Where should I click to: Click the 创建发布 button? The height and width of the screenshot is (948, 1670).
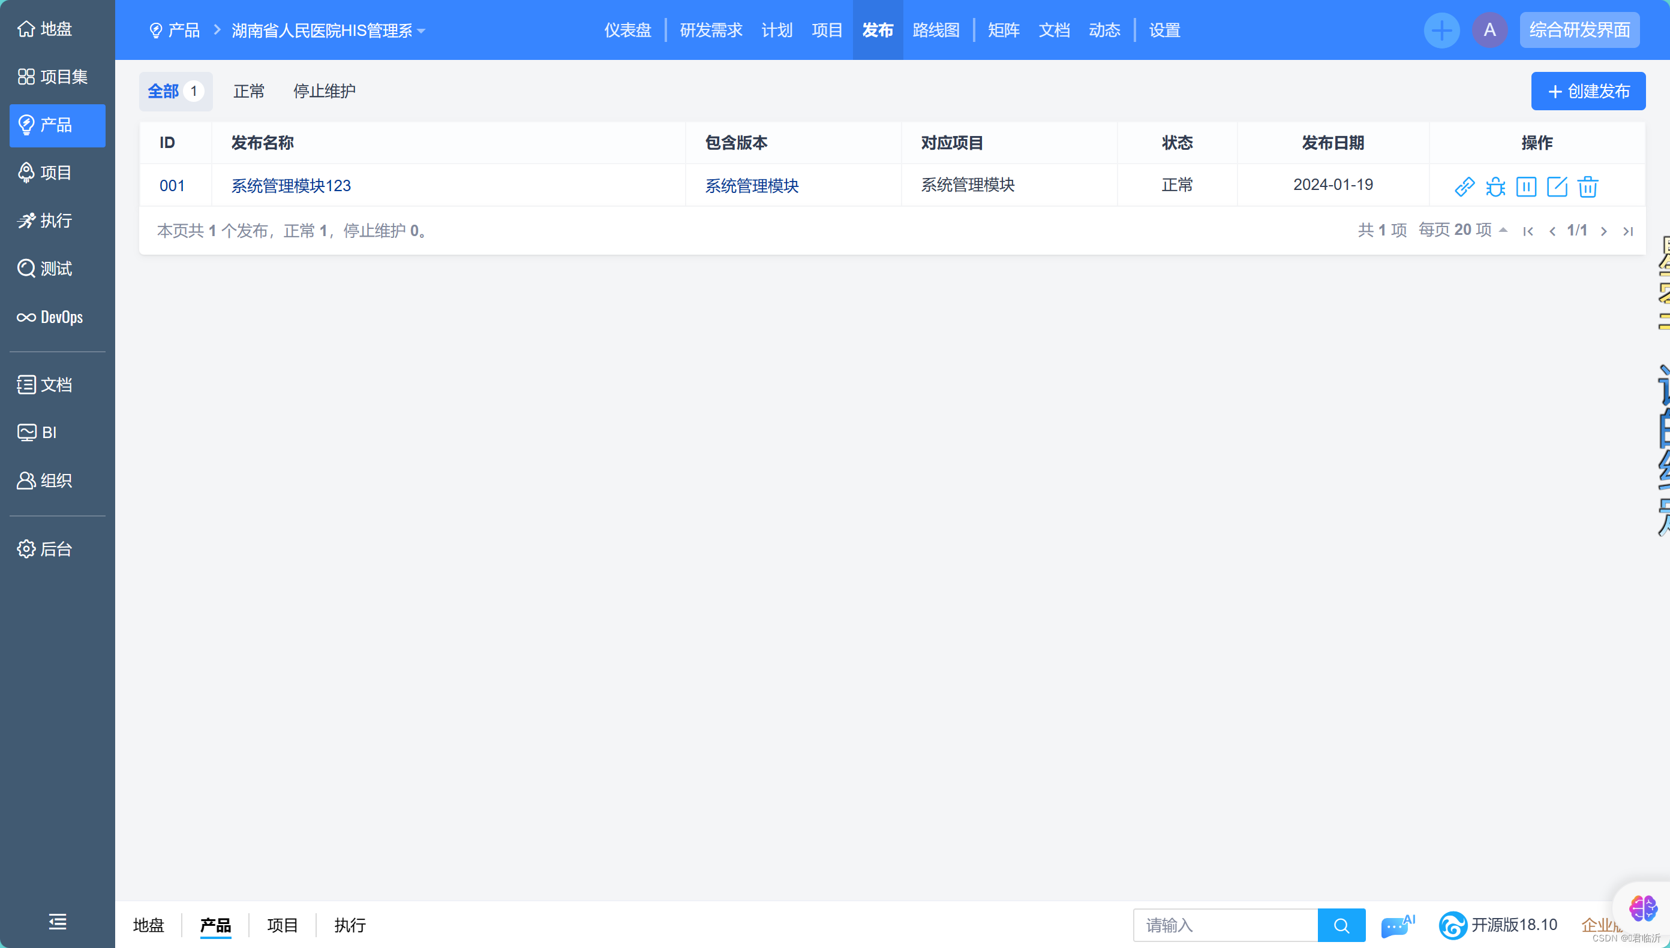coord(1588,91)
